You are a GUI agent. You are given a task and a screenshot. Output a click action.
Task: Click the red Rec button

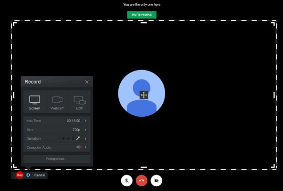[x=19, y=175]
